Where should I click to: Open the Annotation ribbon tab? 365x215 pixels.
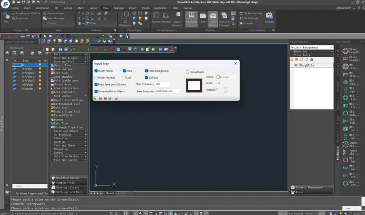coord(43,8)
